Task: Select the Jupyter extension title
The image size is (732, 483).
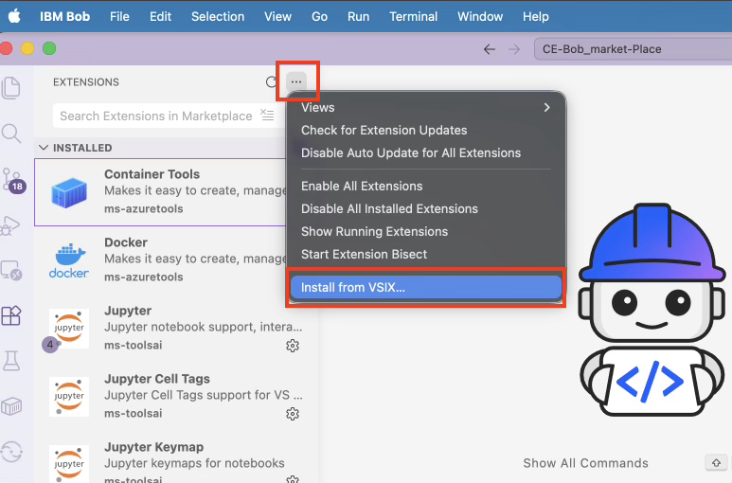Action: (x=128, y=311)
